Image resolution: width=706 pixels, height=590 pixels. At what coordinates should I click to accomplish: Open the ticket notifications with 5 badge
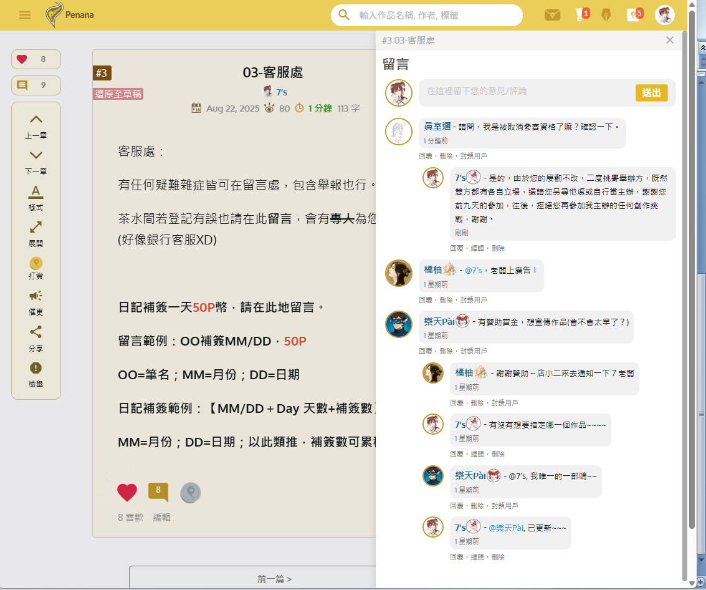[634, 14]
